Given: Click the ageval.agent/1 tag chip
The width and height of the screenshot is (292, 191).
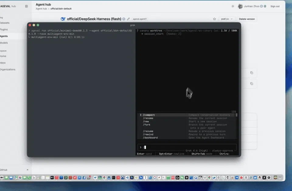Looking at the screenshot, I should (140, 19).
